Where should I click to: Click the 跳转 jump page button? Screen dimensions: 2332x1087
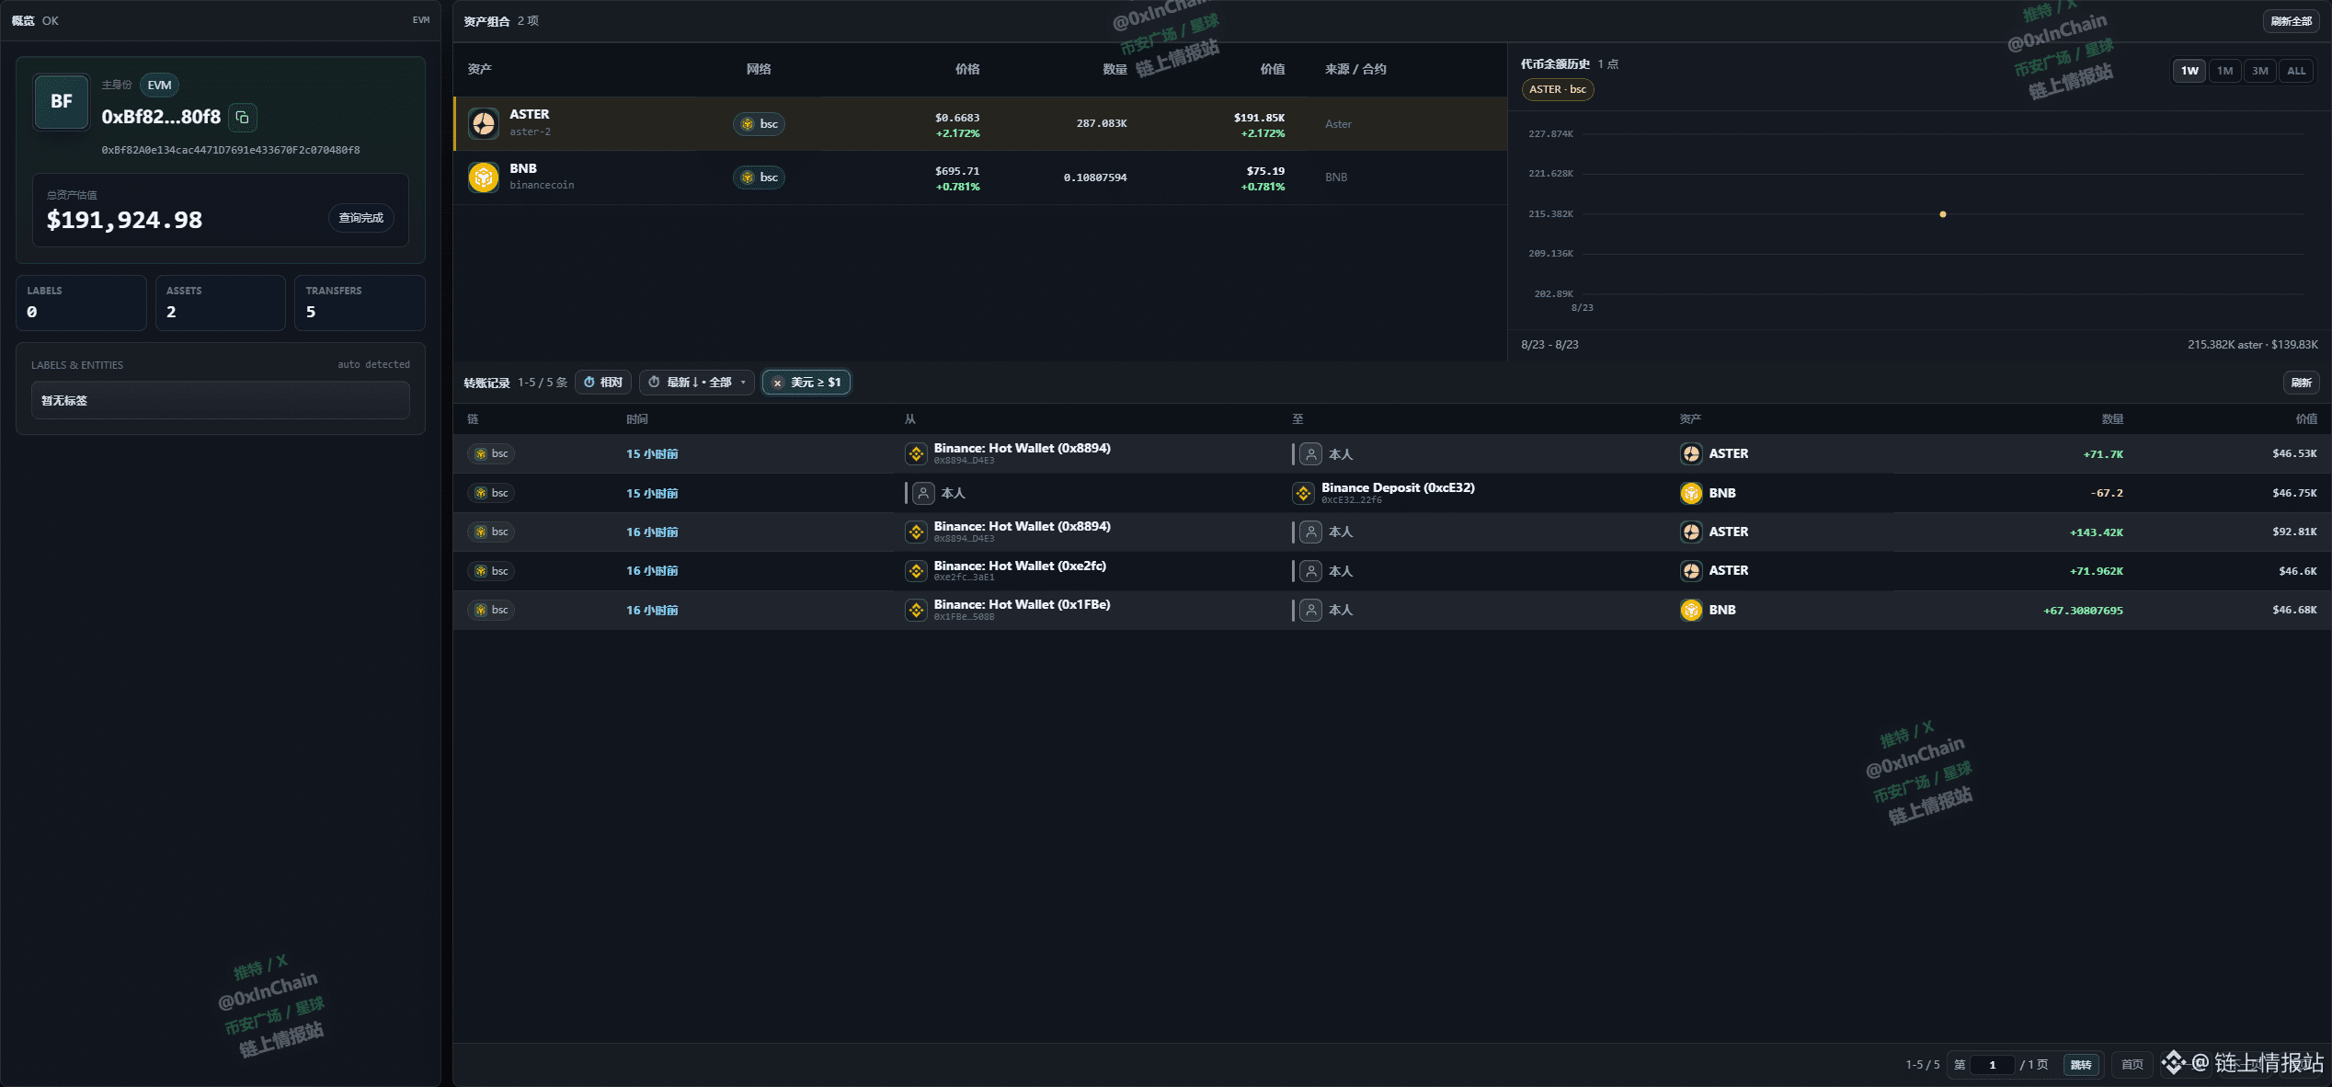pos(2081,1065)
